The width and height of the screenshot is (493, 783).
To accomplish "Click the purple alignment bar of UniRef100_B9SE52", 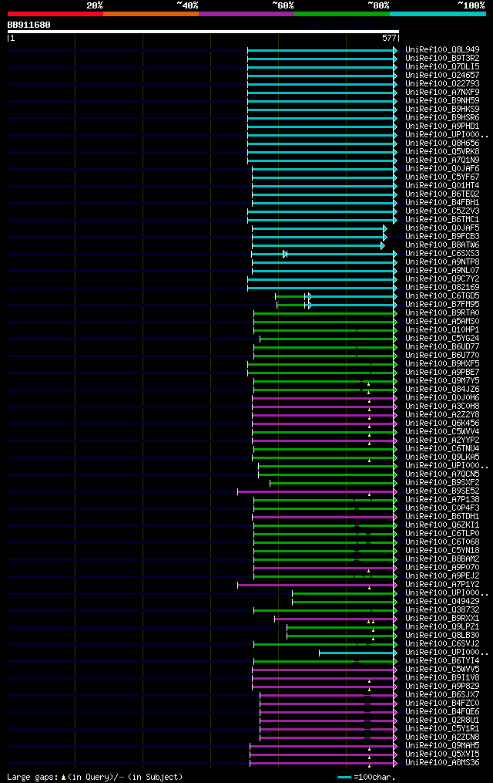I will [317, 492].
